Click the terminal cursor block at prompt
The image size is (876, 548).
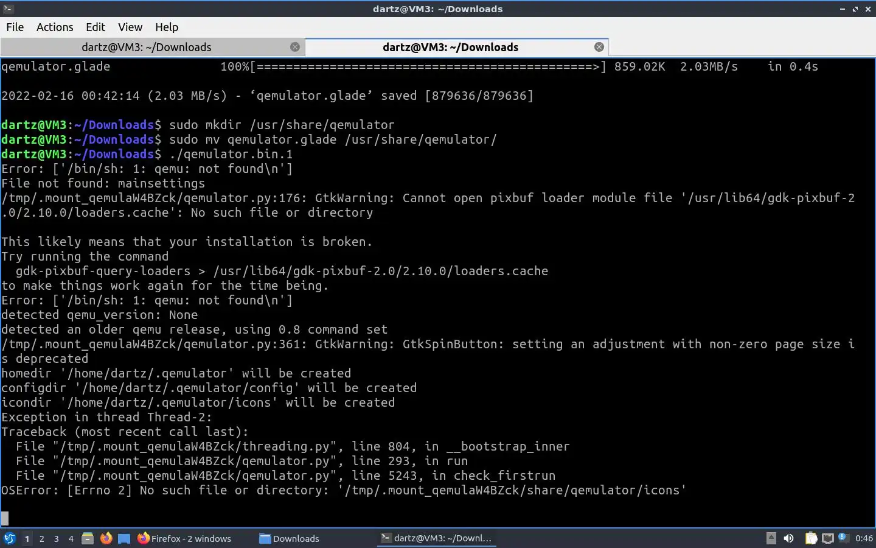5,519
